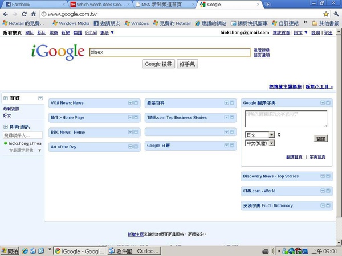Collapse the Discovery News - Top Stories gadget
Screen dimensions: 342x256
point(328,176)
